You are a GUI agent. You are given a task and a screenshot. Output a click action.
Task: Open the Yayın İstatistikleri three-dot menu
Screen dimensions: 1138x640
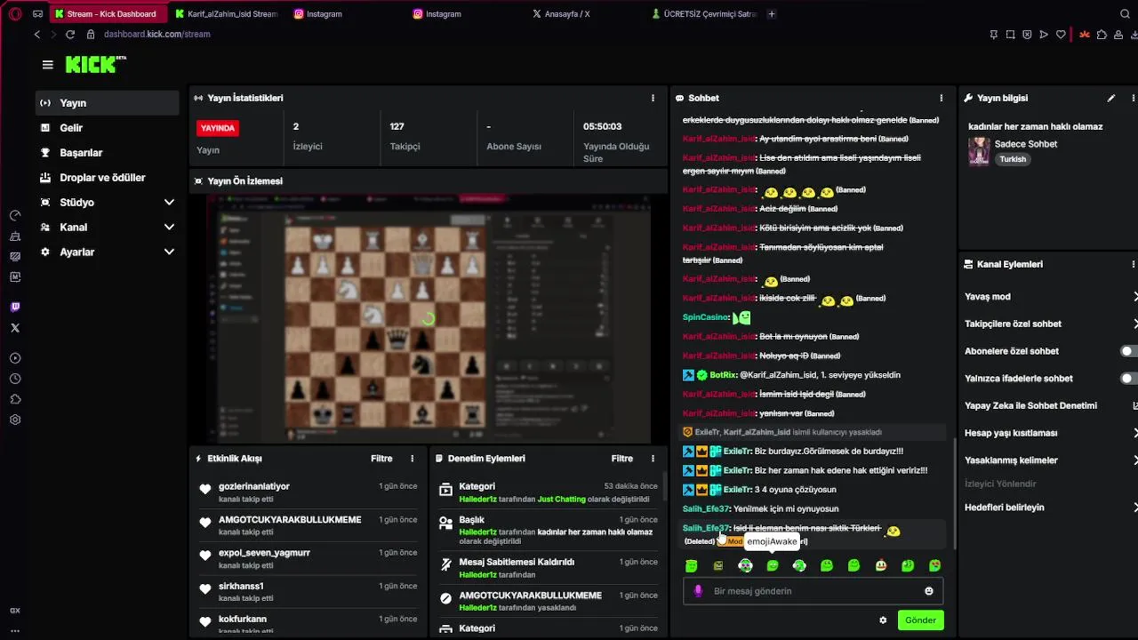653,98
